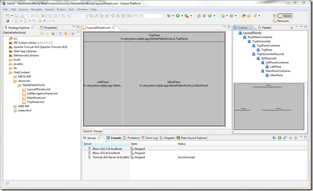Open the File menu
The width and height of the screenshot is (313, 191).
6,9
